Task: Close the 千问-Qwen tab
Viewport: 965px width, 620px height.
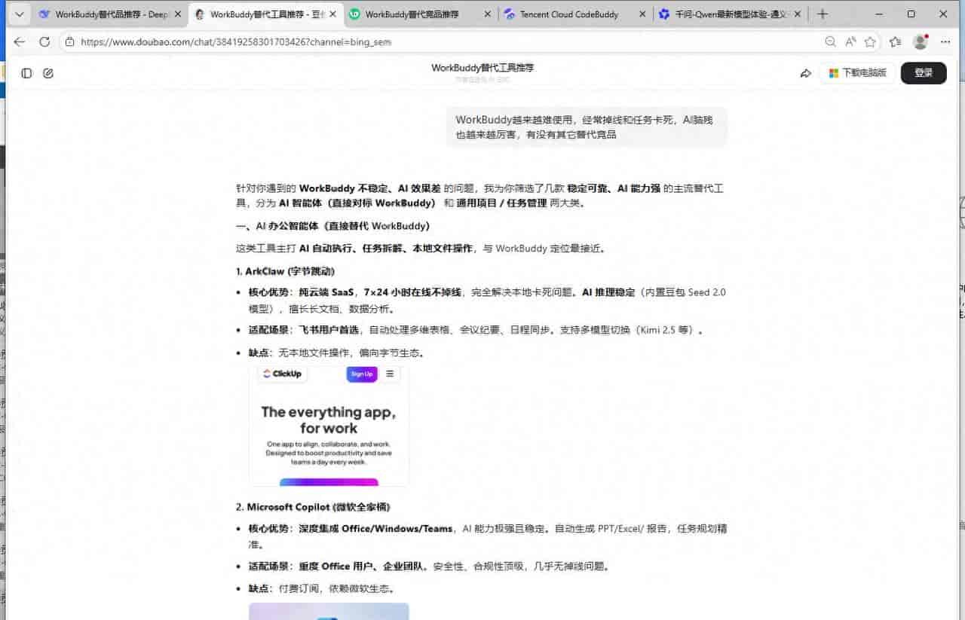Action: tap(798, 14)
